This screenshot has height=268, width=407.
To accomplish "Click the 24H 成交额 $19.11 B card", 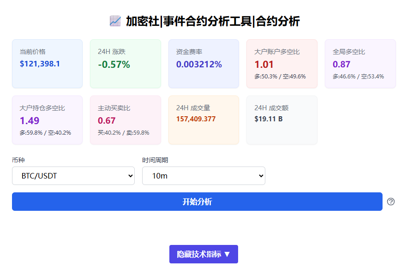I will [x=282, y=120].
